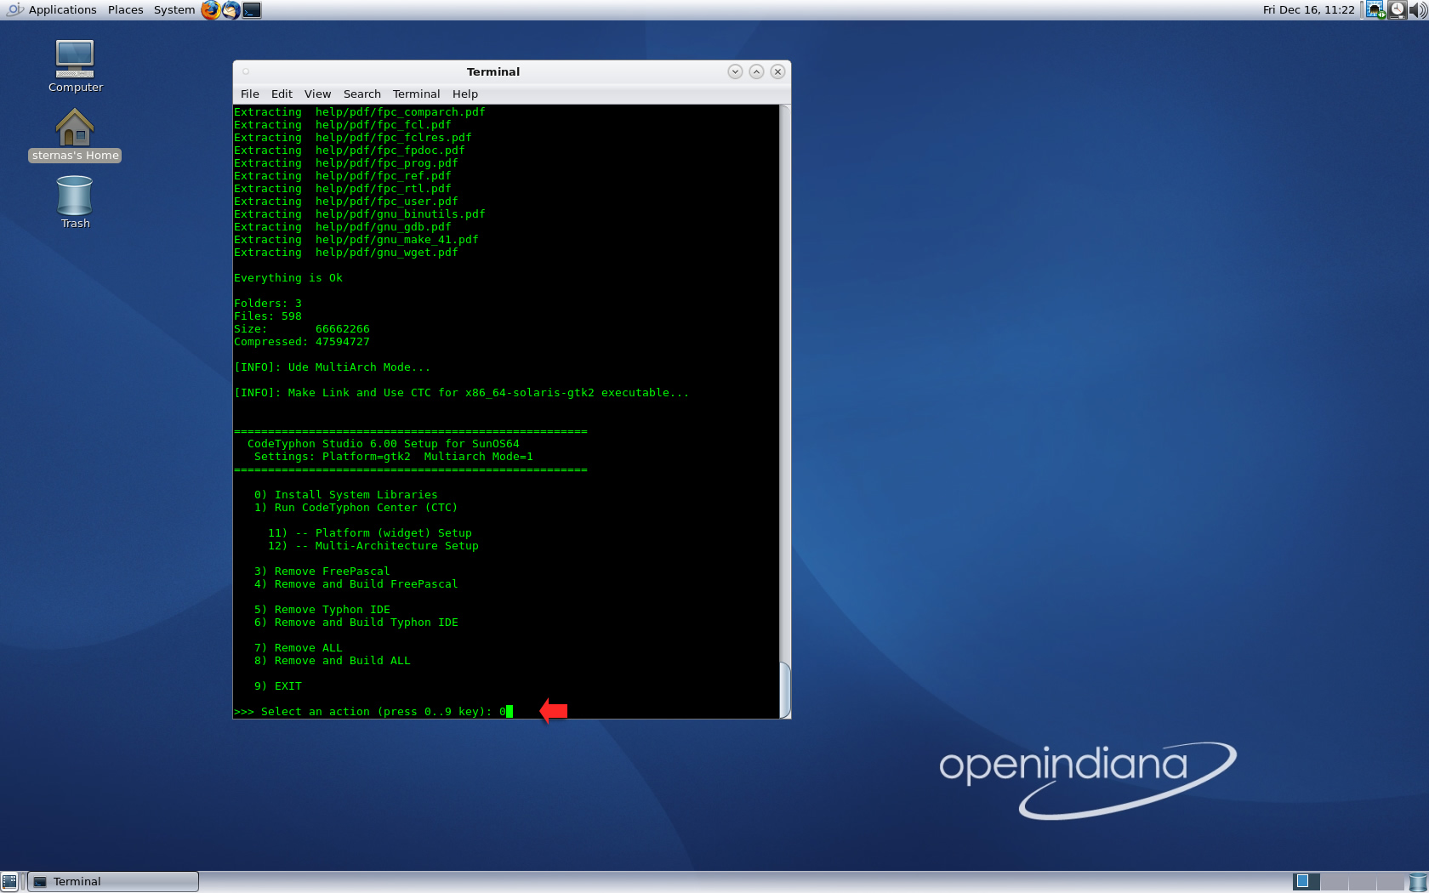Open the Terminal Edit menu

(x=282, y=94)
